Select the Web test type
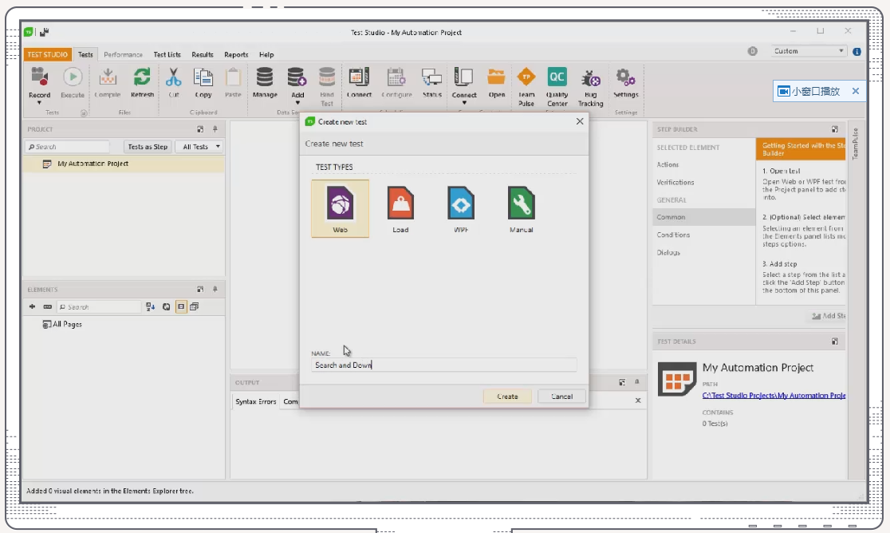Image resolution: width=890 pixels, height=533 pixels. [x=340, y=208]
